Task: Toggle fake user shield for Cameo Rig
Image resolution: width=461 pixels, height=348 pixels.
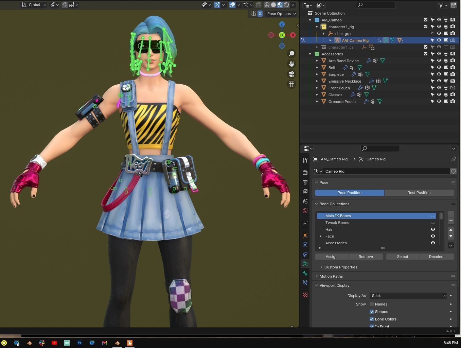Action: pyautogui.click(x=453, y=171)
